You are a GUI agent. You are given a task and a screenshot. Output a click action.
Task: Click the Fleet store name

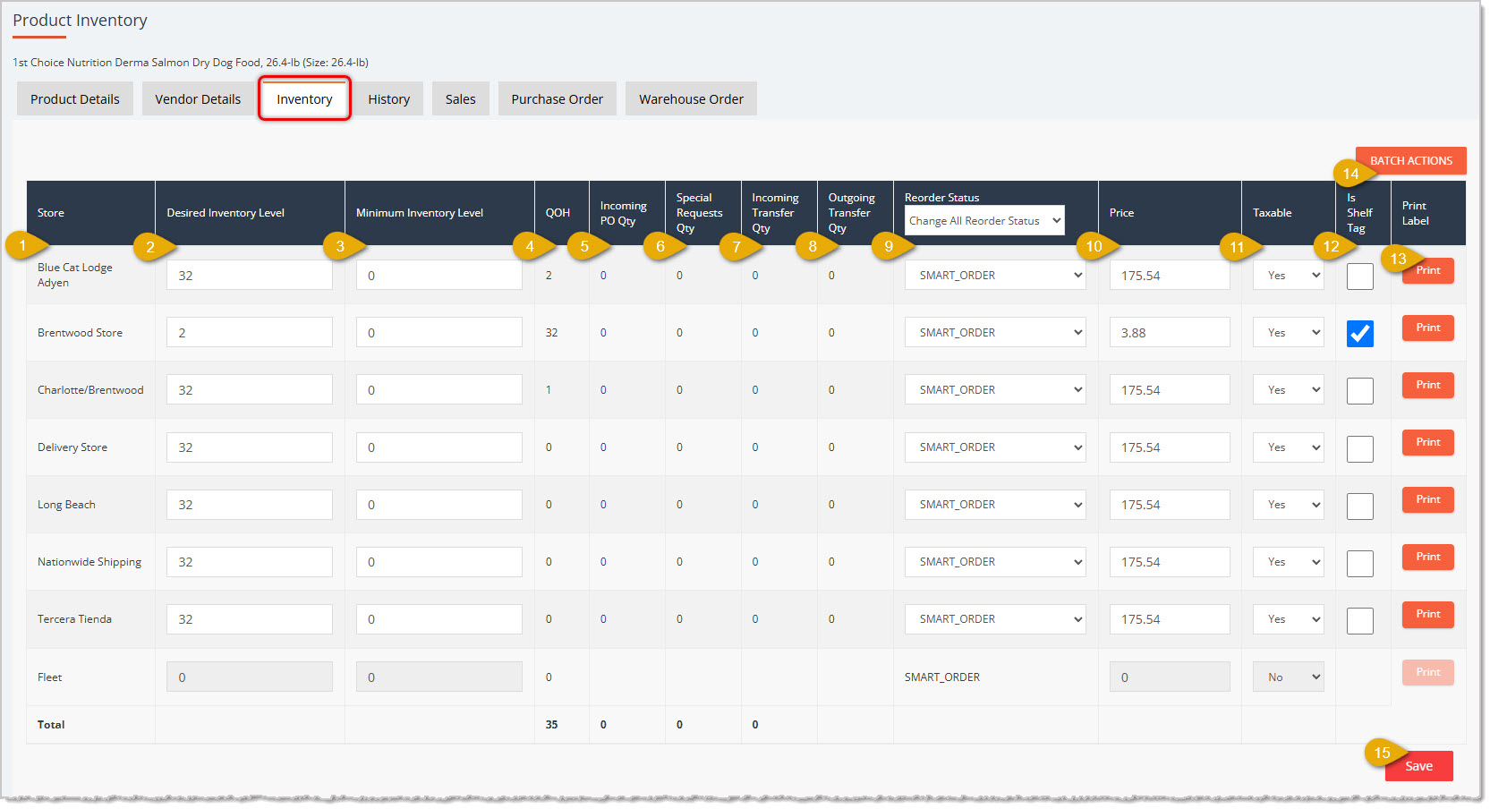[50, 677]
